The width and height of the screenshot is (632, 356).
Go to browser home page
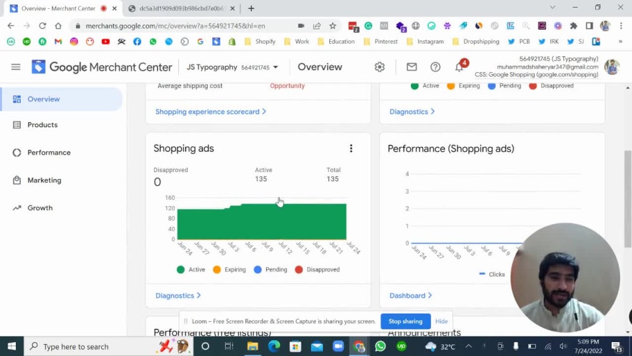[58, 26]
